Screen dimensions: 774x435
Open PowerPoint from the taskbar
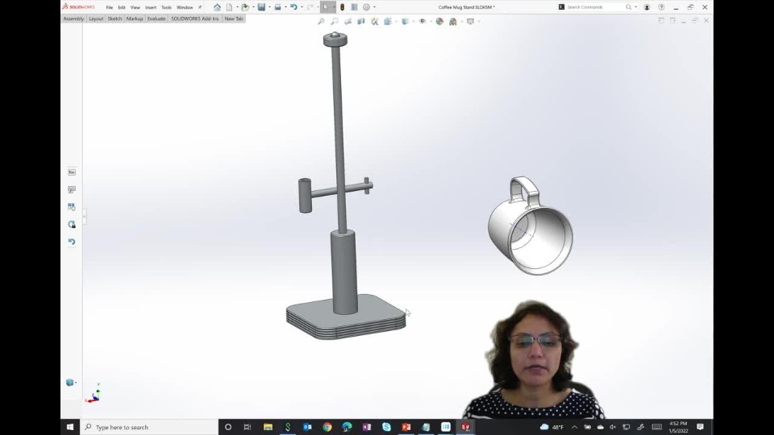tap(406, 427)
